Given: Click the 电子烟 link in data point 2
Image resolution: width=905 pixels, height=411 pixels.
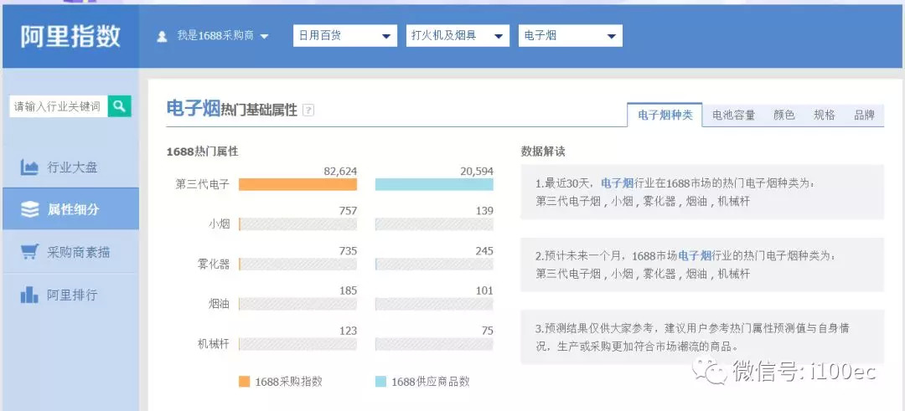Looking at the screenshot, I should (695, 255).
